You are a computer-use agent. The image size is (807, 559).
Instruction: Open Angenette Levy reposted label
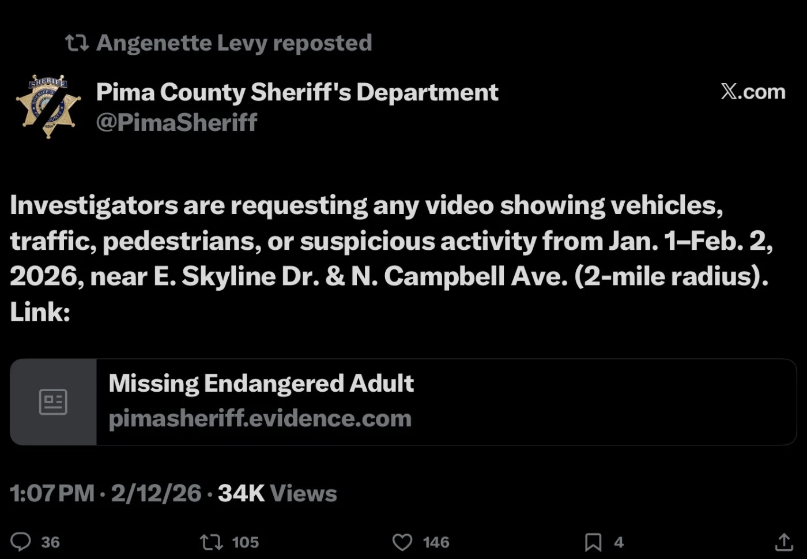tap(234, 43)
